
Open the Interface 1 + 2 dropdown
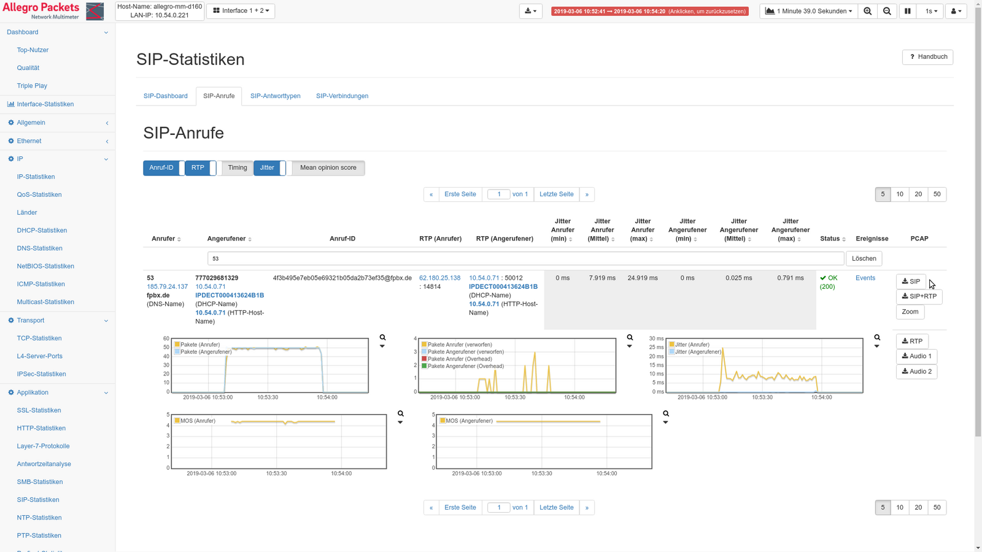(241, 11)
